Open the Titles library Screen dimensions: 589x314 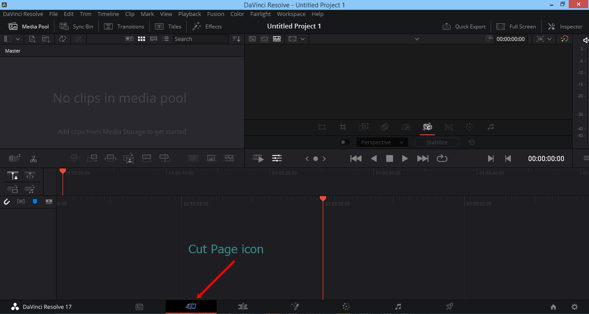point(168,26)
